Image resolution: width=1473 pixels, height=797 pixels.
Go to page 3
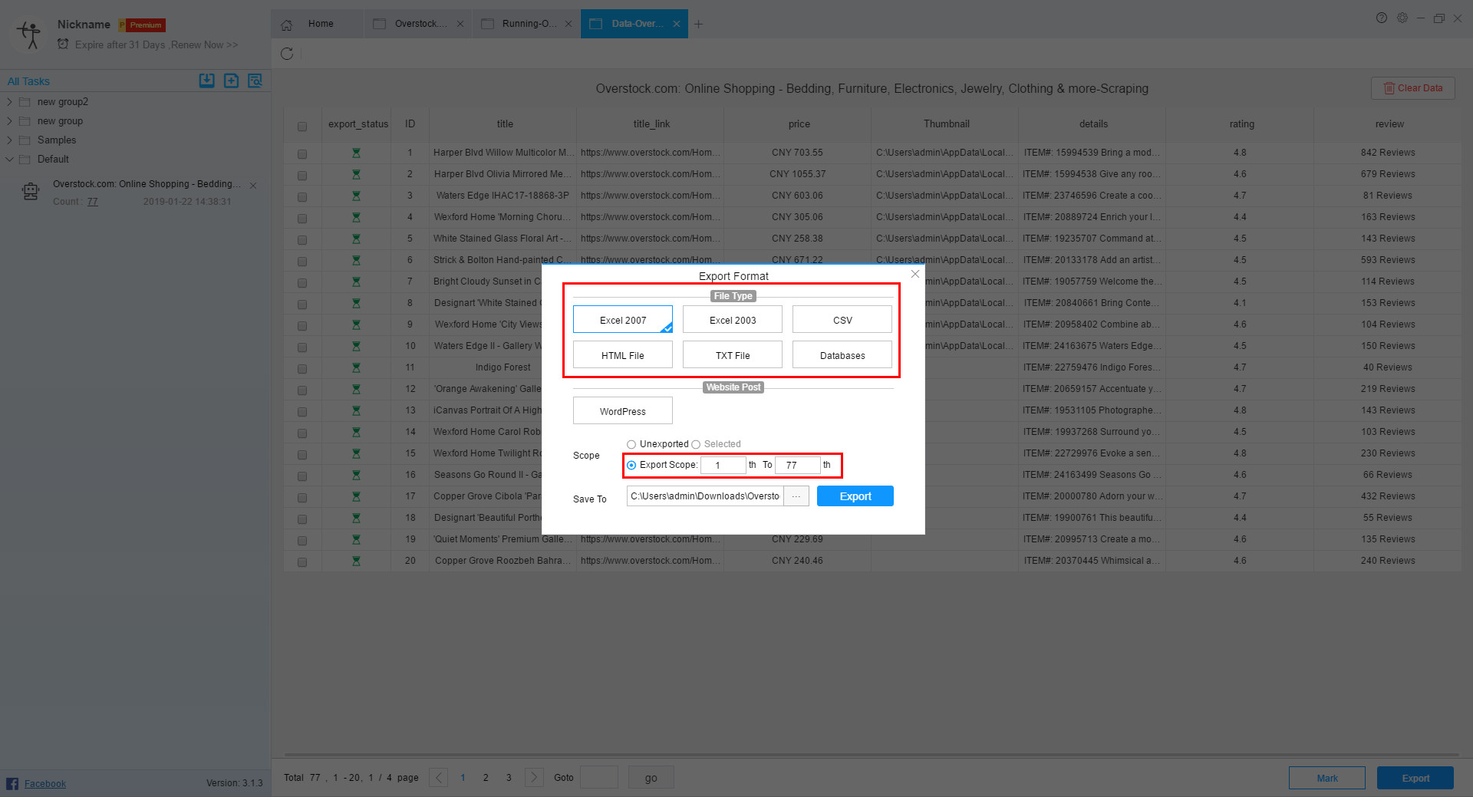coord(509,777)
